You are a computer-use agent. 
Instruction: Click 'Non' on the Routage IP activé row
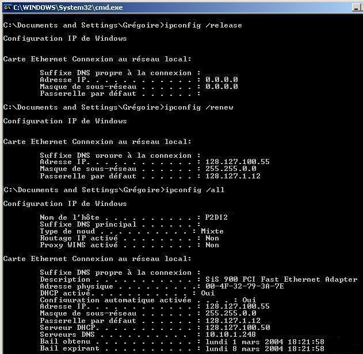[x=212, y=238]
